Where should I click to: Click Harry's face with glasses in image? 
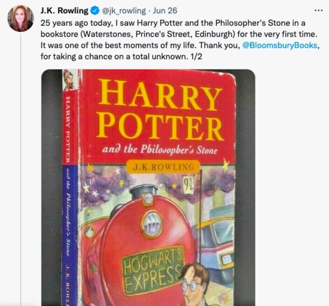192,284
